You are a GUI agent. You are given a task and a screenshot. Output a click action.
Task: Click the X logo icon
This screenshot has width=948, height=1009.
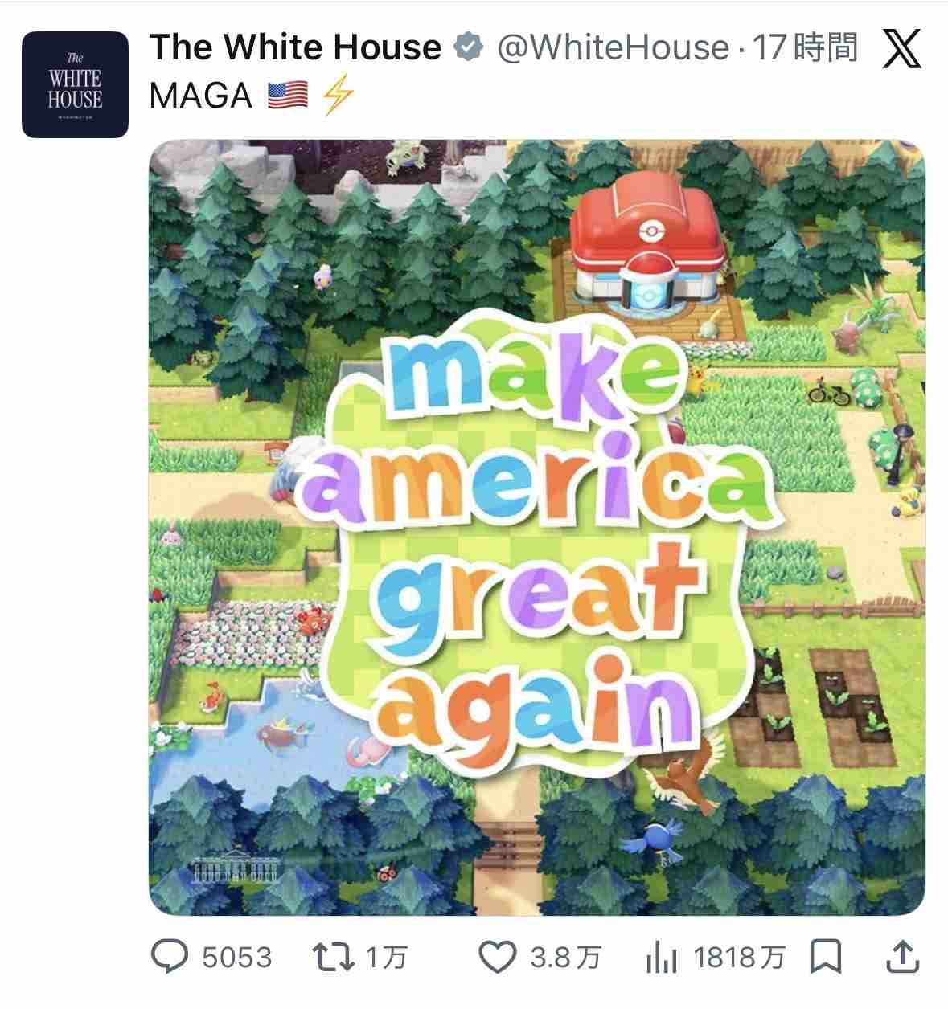(x=902, y=50)
